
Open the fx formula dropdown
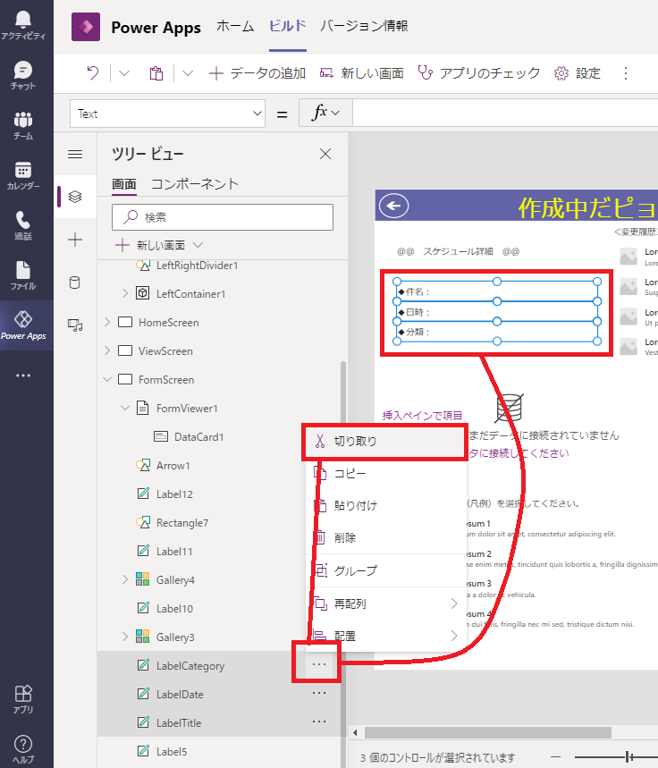coord(325,114)
